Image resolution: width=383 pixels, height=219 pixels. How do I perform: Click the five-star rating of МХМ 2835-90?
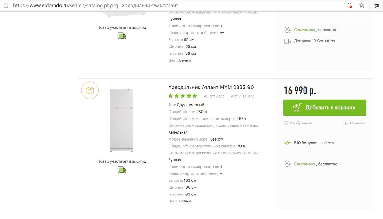click(x=183, y=96)
